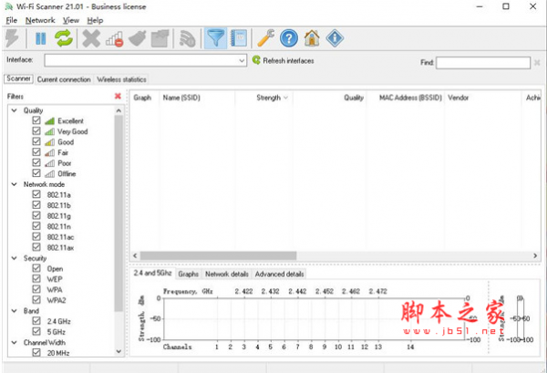Open the Graphs tab
Viewport: 547px width, 373px height.
pyautogui.click(x=189, y=275)
